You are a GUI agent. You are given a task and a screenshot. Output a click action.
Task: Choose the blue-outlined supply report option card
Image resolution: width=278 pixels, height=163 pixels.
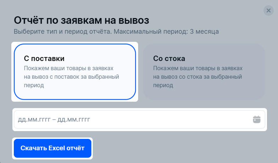coord(75,72)
